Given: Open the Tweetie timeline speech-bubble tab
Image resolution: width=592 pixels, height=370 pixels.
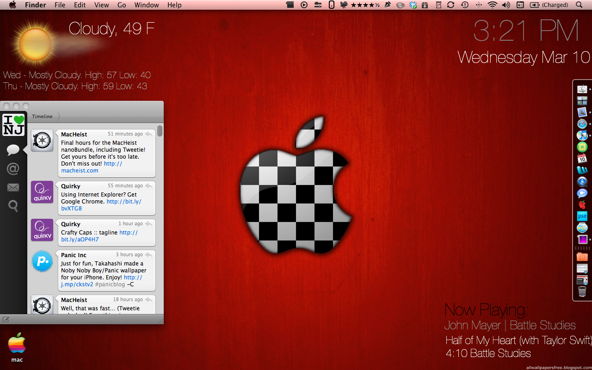Looking at the screenshot, I should 13,150.
